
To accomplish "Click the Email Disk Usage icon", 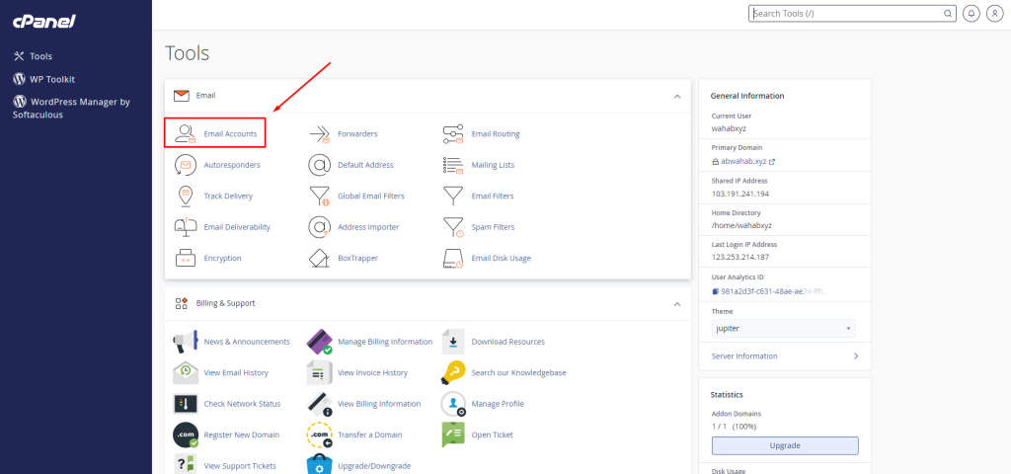I will [453, 258].
